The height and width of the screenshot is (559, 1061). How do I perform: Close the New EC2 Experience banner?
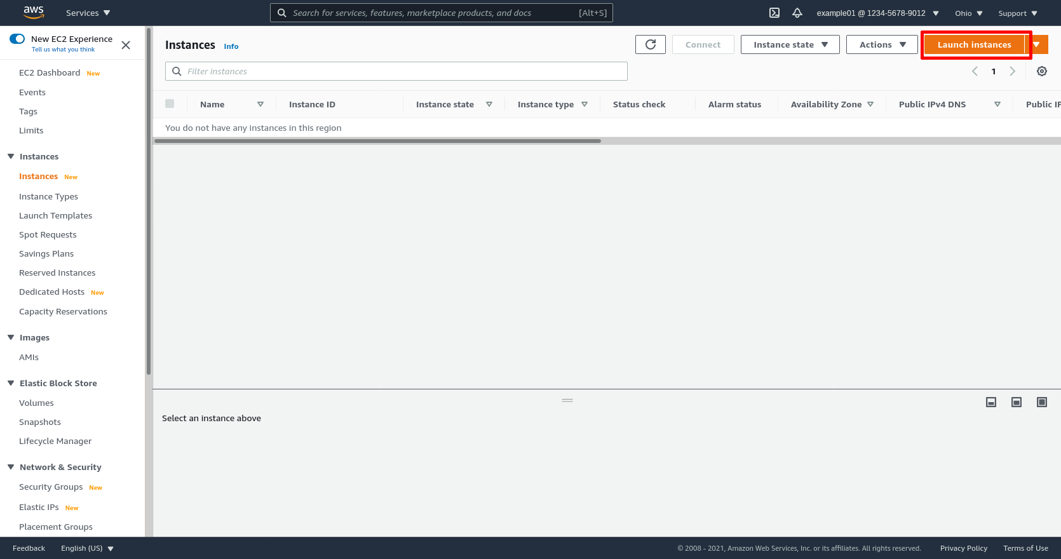tap(126, 45)
